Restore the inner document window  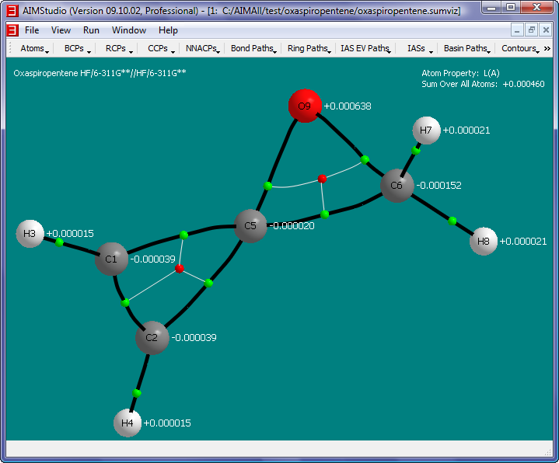pyautogui.click(x=531, y=30)
